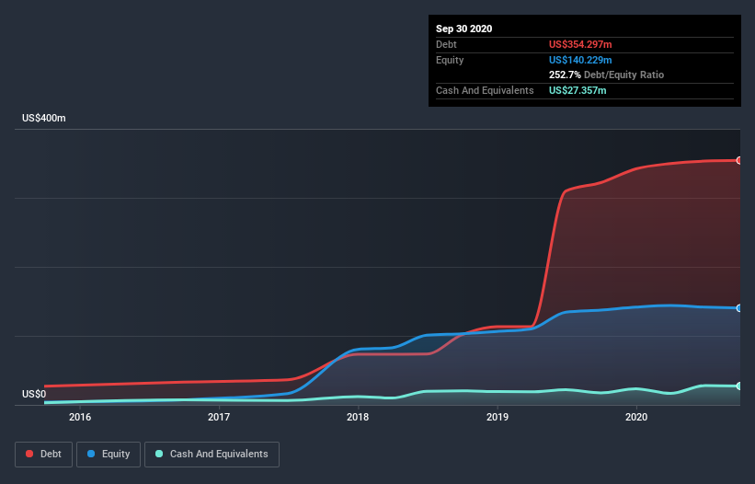This screenshot has height=484, width=755.
Task: Select the 2019 x-axis label
Action: click(x=498, y=417)
